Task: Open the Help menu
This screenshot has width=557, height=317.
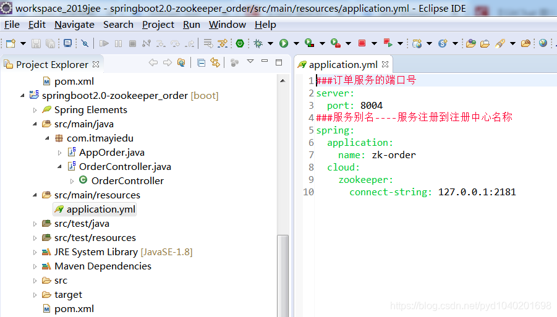Action: 265,25
